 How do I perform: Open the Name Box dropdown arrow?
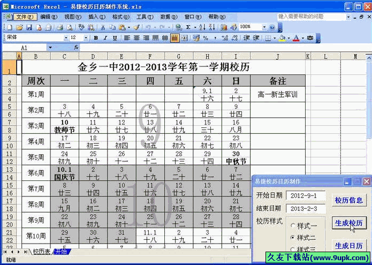coord(50,48)
